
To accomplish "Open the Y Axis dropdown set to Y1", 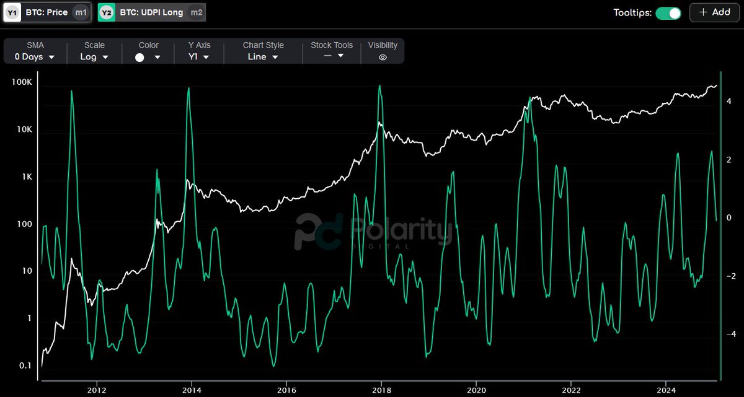I will pos(198,56).
